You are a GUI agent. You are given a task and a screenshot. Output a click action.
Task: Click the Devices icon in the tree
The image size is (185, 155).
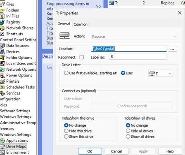2,52
